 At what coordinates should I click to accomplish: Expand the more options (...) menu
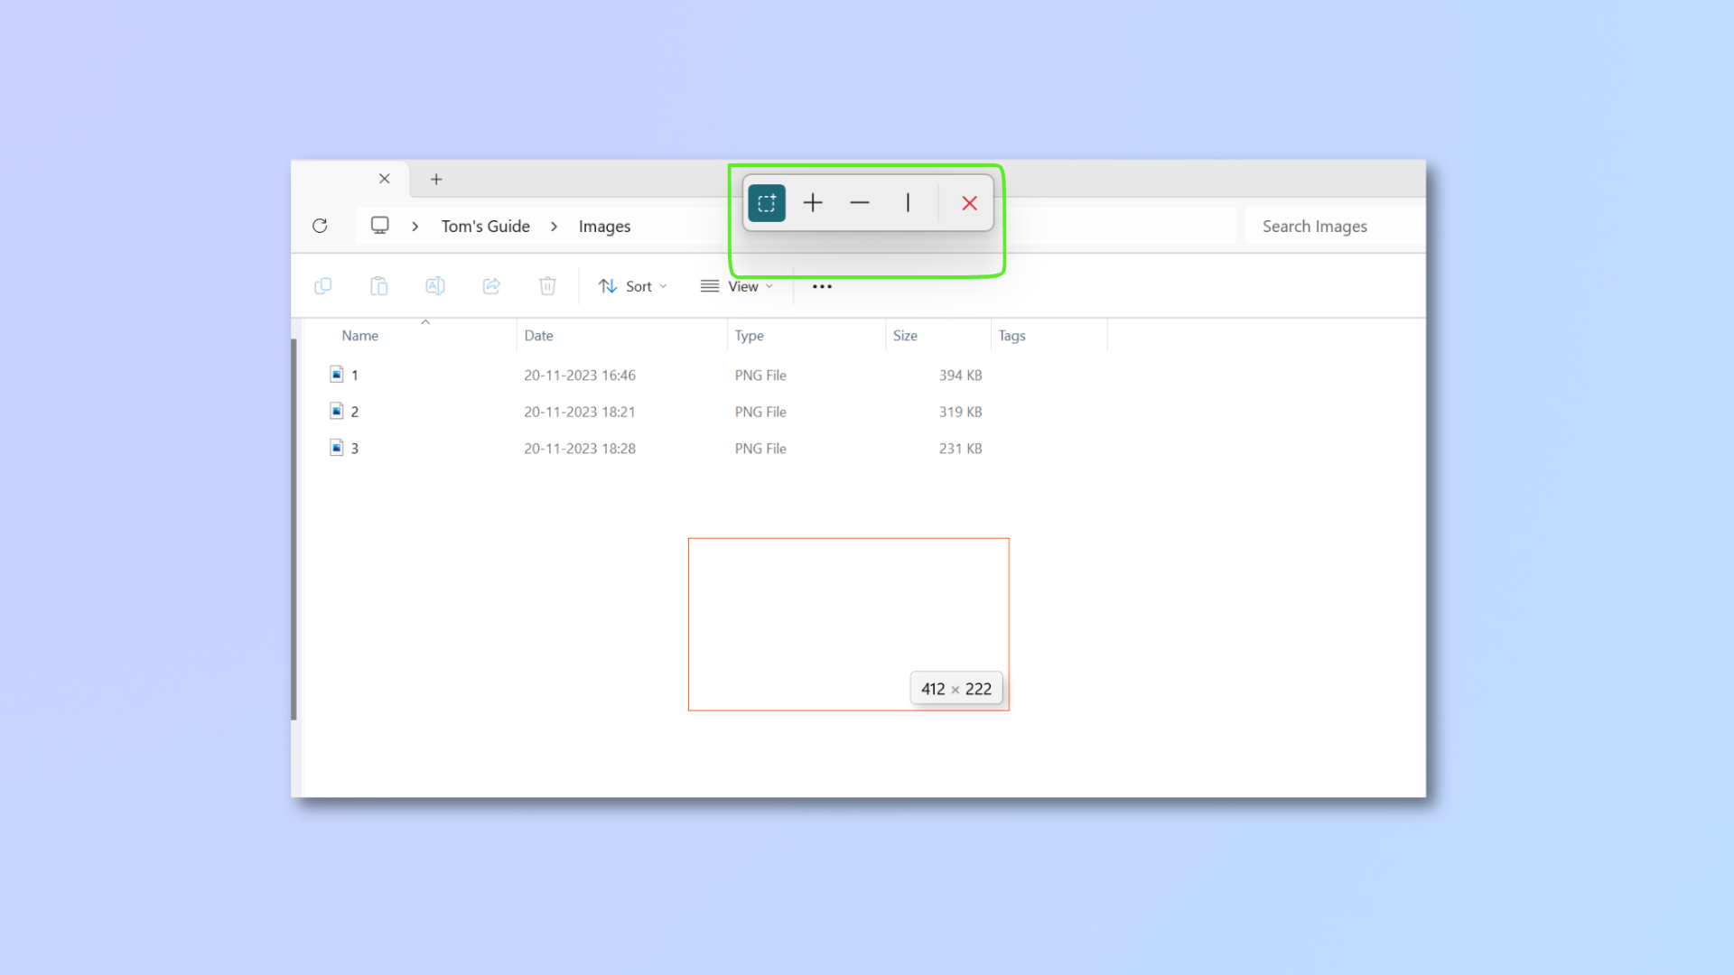pos(822,285)
